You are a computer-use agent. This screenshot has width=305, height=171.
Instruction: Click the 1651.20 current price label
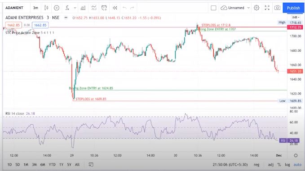pos(295,71)
